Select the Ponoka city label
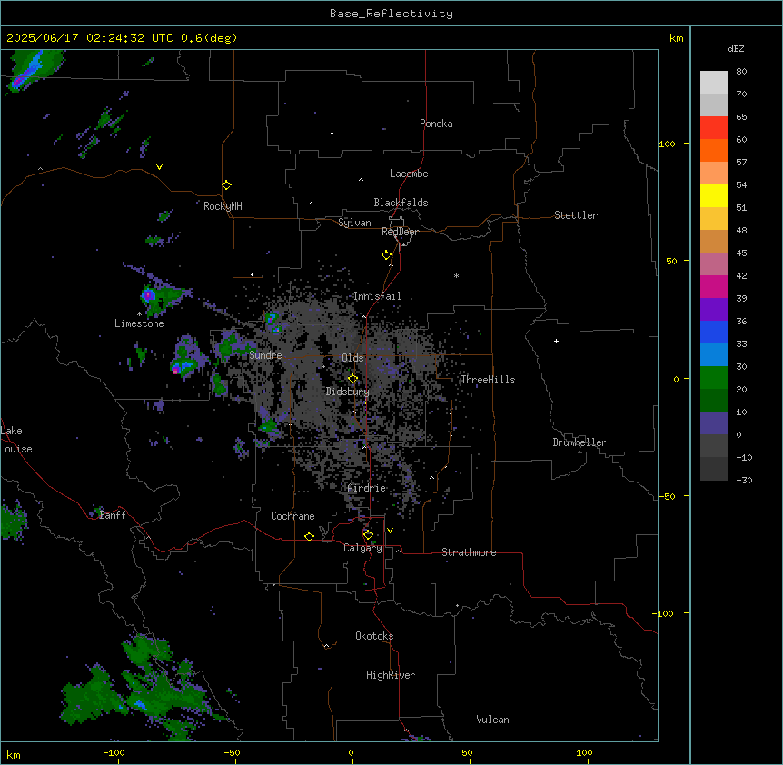 (436, 124)
